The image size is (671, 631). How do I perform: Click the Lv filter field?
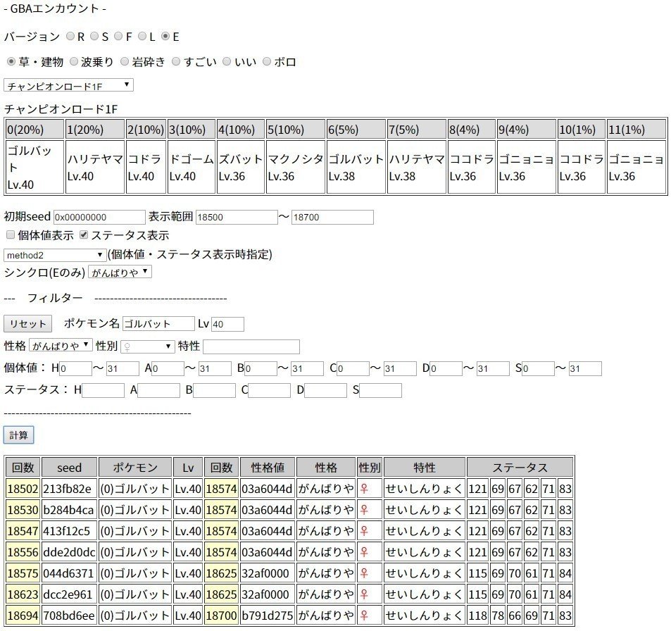[227, 324]
